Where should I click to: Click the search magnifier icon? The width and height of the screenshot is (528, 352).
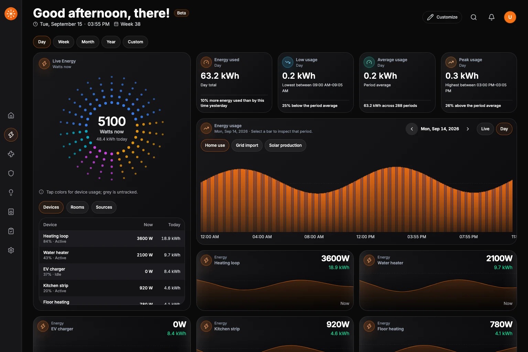pos(474,17)
